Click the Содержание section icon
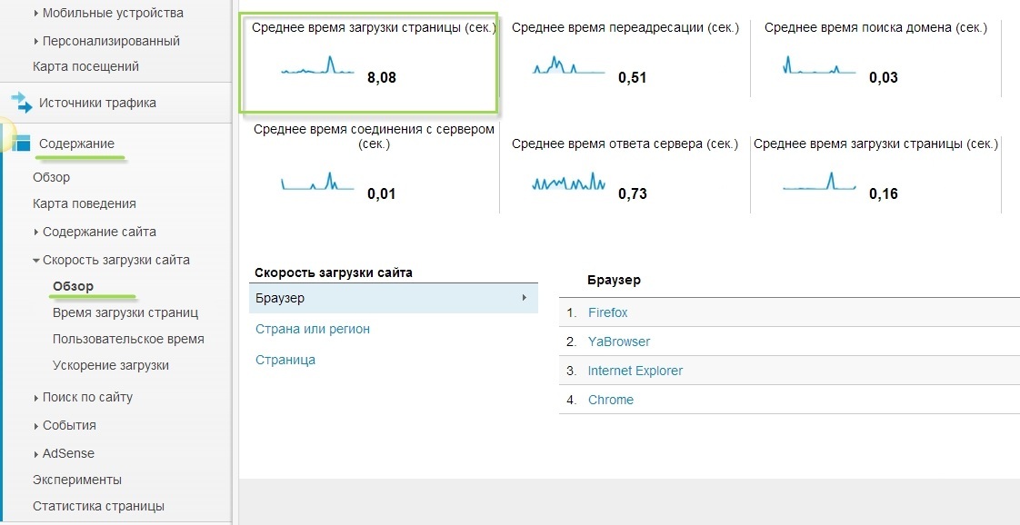1020x525 pixels. tap(21, 144)
